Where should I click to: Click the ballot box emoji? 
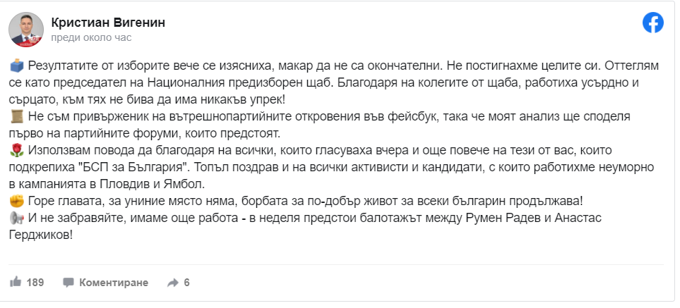click(x=17, y=65)
